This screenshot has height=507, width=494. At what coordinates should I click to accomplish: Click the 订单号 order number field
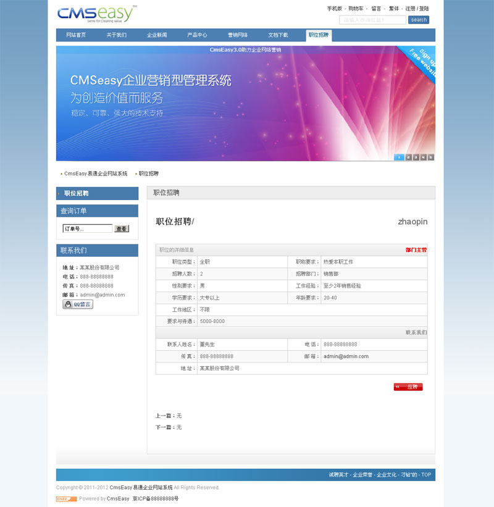(x=87, y=228)
